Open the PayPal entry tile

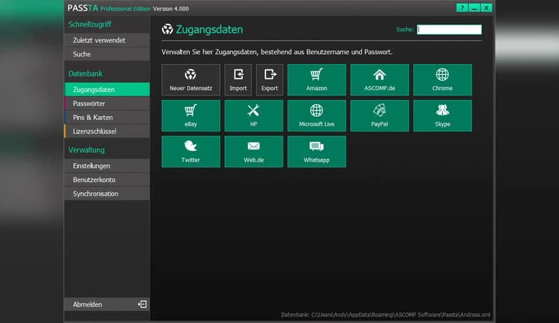pyautogui.click(x=379, y=116)
